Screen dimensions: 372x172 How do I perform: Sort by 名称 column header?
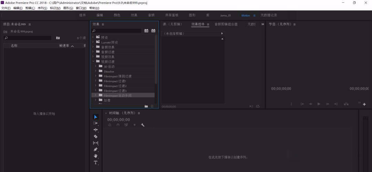14,46
